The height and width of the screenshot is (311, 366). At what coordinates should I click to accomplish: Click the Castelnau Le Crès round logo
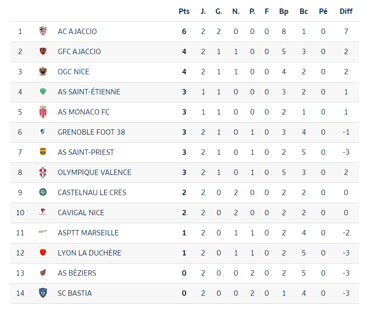(x=43, y=192)
